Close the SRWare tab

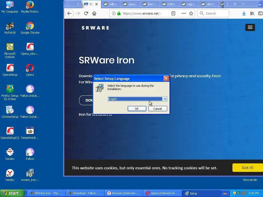pos(97,4)
